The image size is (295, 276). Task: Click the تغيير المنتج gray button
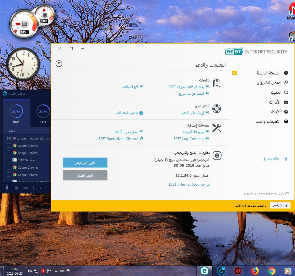pos(85,175)
